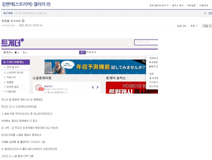Image resolution: width=212 pixels, height=160 pixels.
Task: Open 트게더 랭킹 external link in sidebar
Action: (x=16, y=87)
